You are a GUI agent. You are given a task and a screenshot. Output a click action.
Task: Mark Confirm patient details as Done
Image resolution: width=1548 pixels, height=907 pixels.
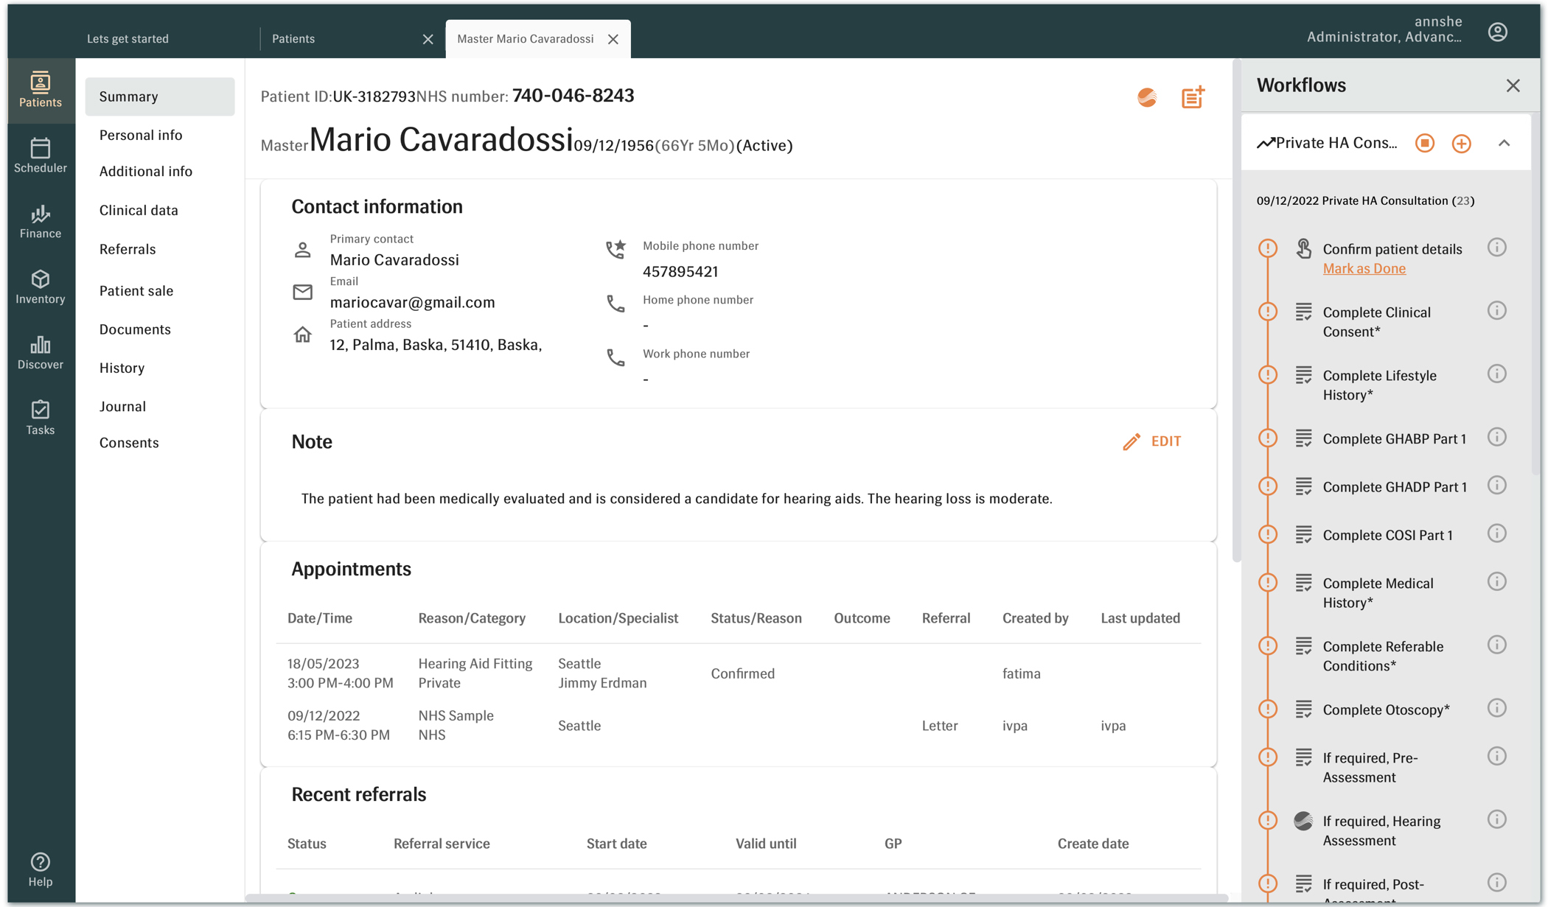tap(1364, 268)
